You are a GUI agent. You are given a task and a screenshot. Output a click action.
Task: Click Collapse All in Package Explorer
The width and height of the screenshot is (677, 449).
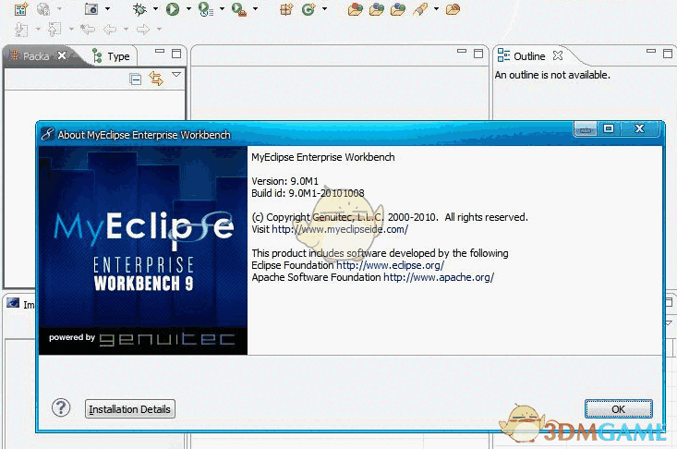(x=136, y=79)
